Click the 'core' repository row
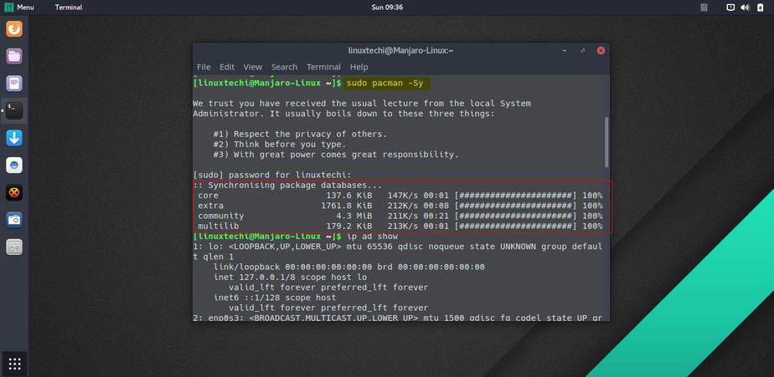The height and width of the screenshot is (377, 774). coord(400,196)
